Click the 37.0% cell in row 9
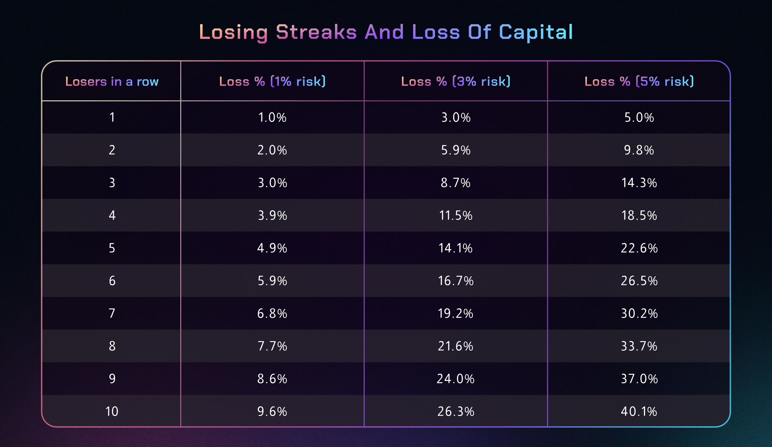The width and height of the screenshot is (772, 447). click(x=639, y=379)
